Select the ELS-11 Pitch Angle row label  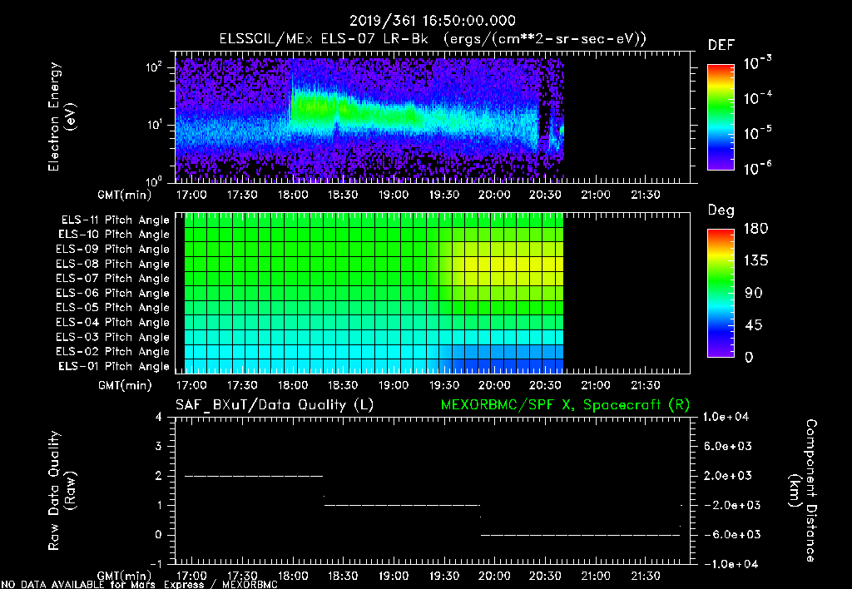coord(115,220)
